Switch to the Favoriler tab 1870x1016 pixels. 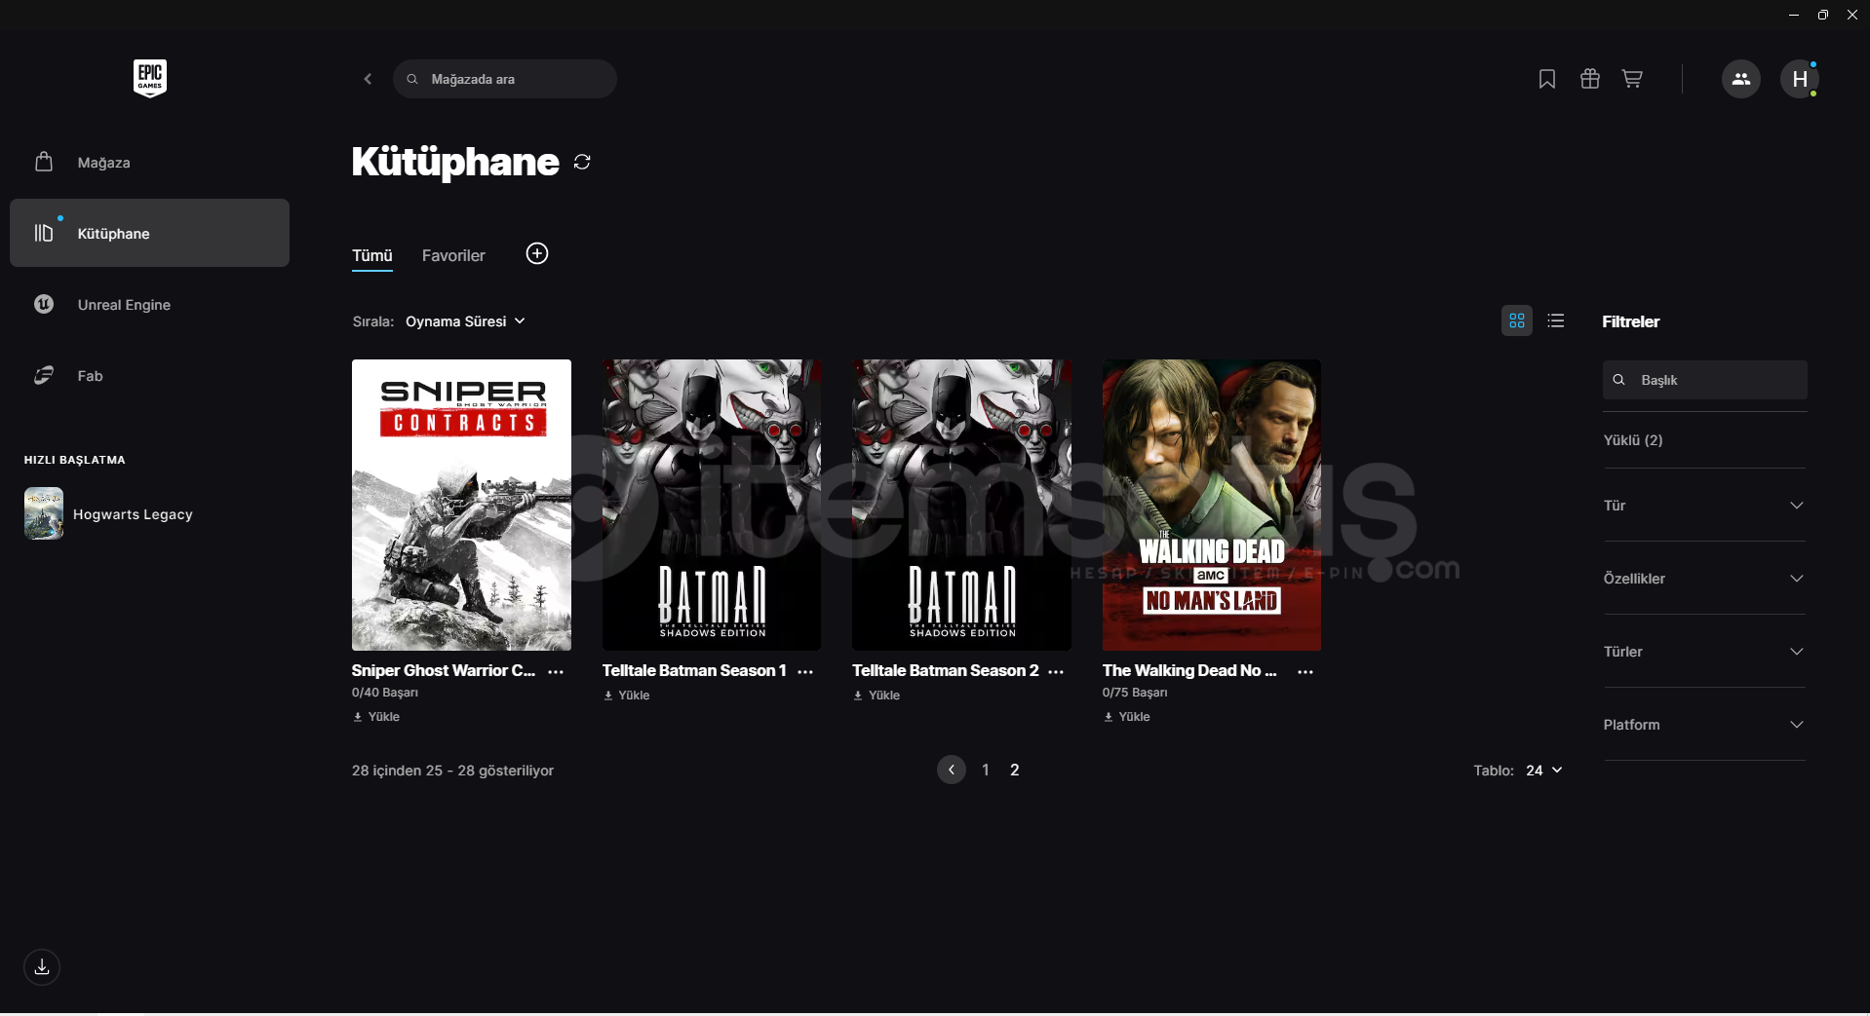point(453,255)
